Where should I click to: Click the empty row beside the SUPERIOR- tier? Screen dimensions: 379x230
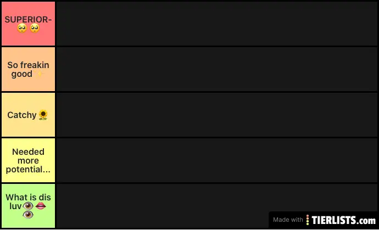pos(217,24)
